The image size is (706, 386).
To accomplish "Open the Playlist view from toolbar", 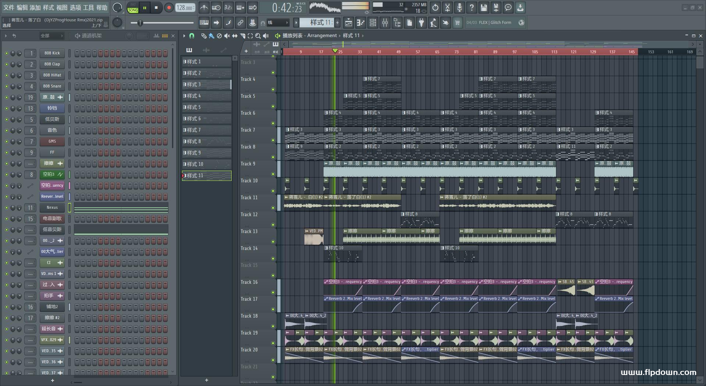I will tap(348, 23).
